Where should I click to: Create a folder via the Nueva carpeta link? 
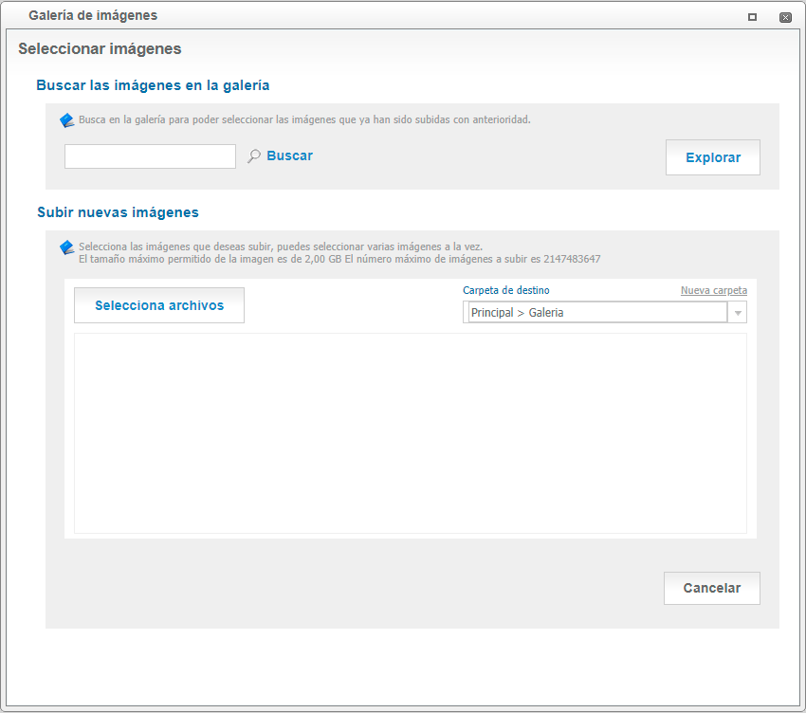click(x=713, y=290)
